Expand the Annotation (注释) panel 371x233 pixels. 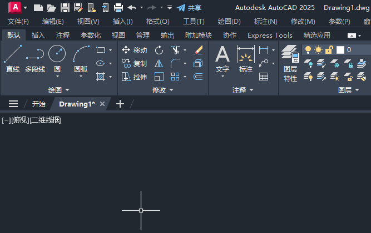click(x=243, y=90)
